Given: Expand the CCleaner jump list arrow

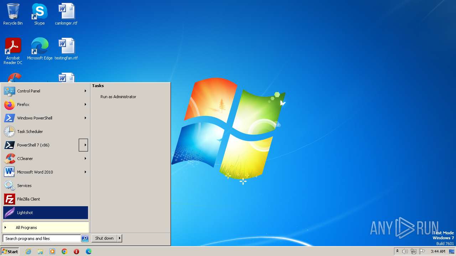Looking at the screenshot, I should [85, 159].
